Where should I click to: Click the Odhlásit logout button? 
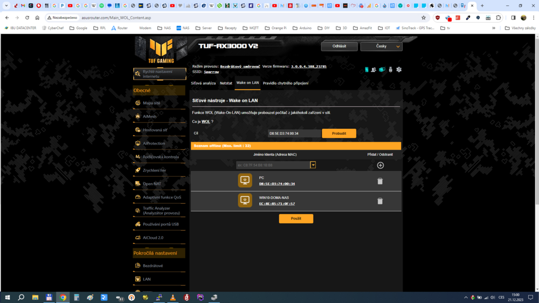click(x=339, y=46)
